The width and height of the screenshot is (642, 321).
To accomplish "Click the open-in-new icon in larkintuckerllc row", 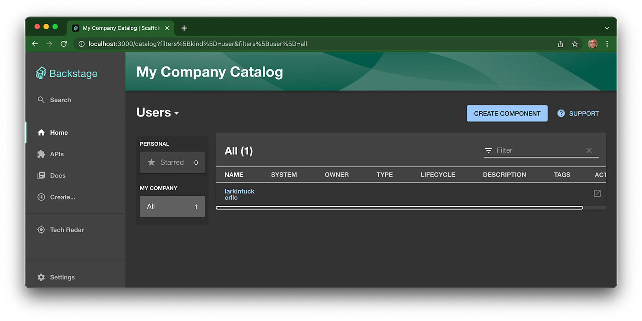I will click(x=597, y=194).
